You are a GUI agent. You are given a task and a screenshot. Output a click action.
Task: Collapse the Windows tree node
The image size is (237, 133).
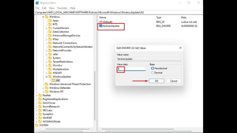tap(43, 17)
